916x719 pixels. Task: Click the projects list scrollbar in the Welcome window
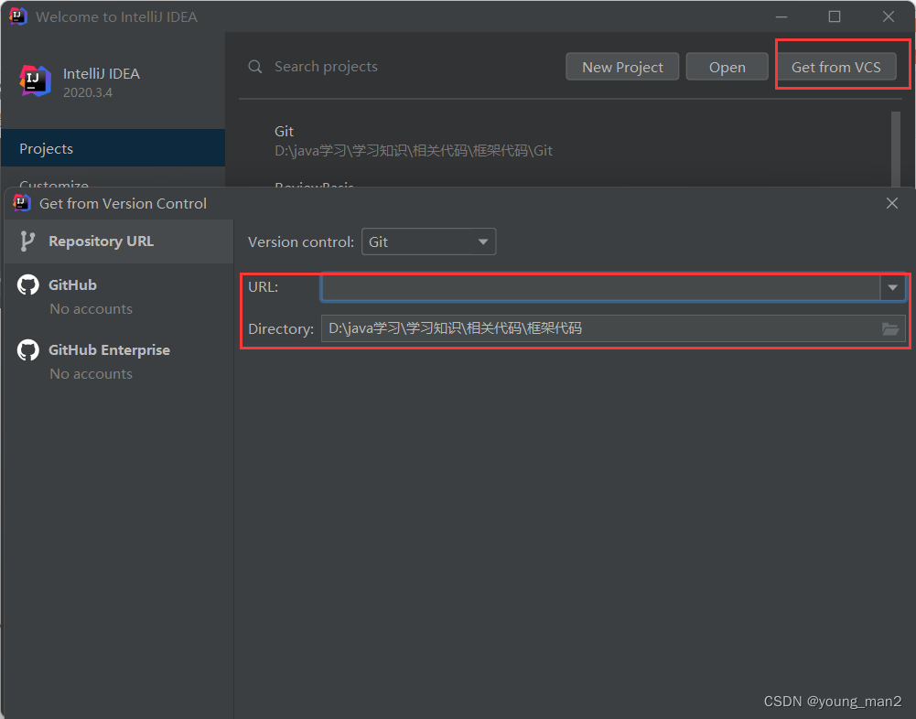[x=896, y=149]
